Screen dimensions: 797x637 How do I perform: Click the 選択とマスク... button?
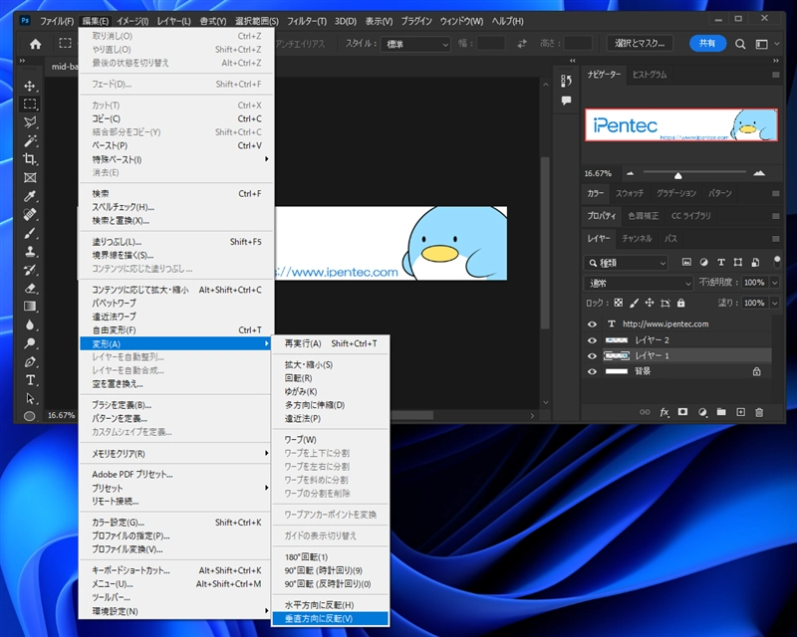coord(641,44)
